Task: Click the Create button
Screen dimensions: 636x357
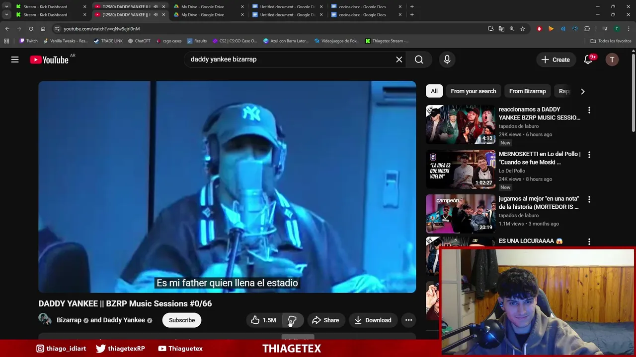Action: (556, 59)
